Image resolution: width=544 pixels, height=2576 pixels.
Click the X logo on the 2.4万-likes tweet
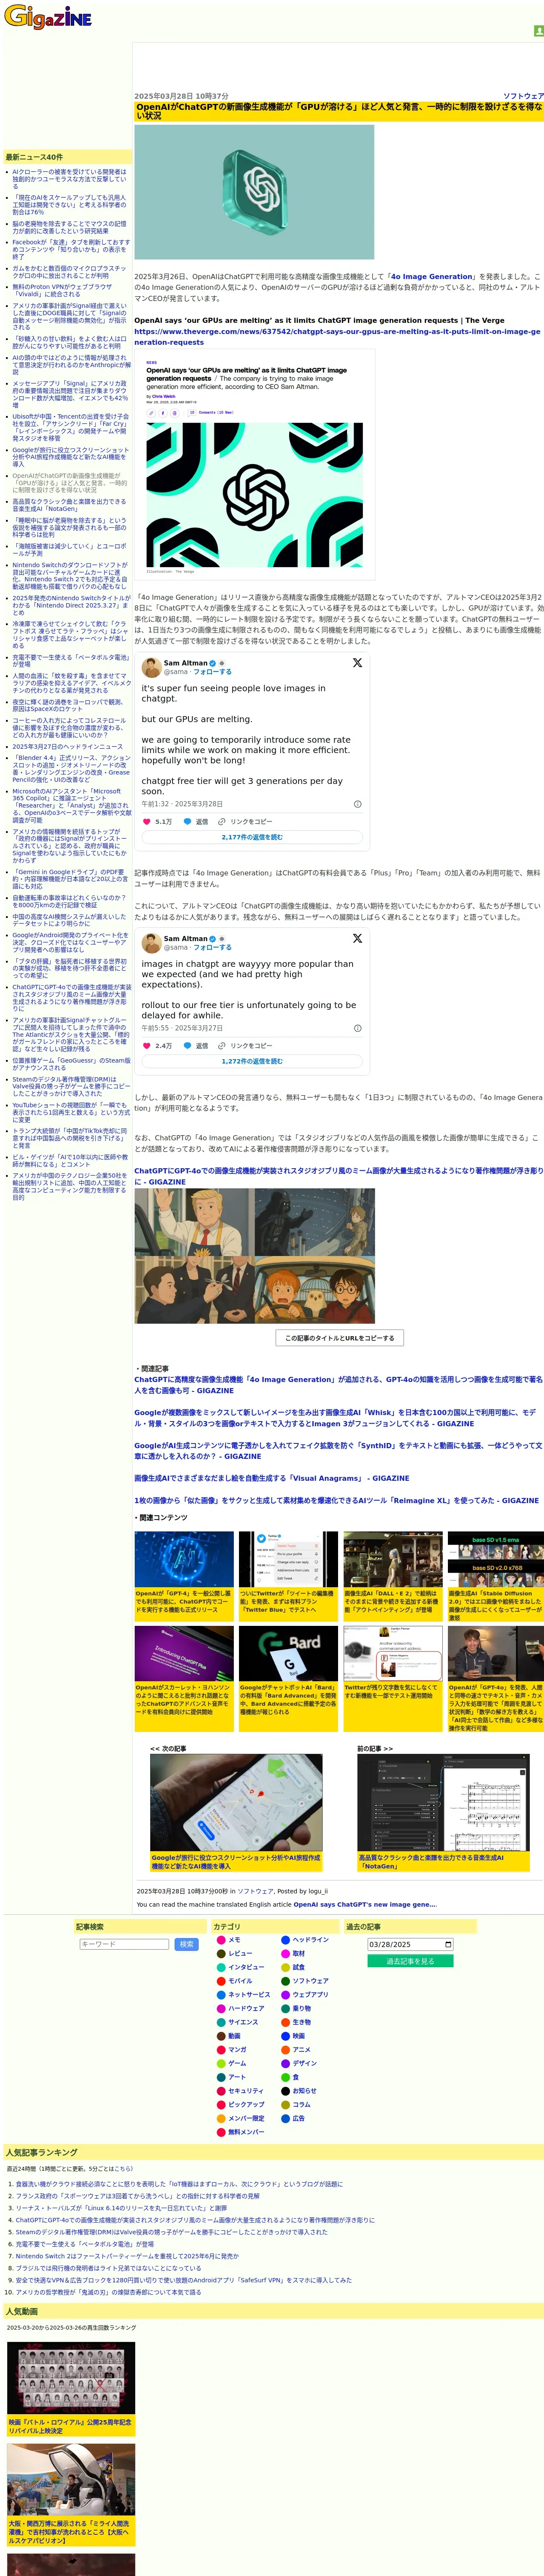(357, 938)
